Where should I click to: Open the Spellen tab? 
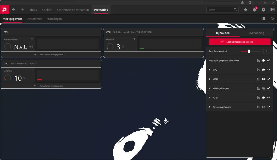(47, 10)
